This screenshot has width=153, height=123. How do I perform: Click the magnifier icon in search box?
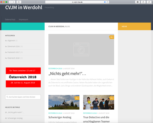[x=7, y=97]
